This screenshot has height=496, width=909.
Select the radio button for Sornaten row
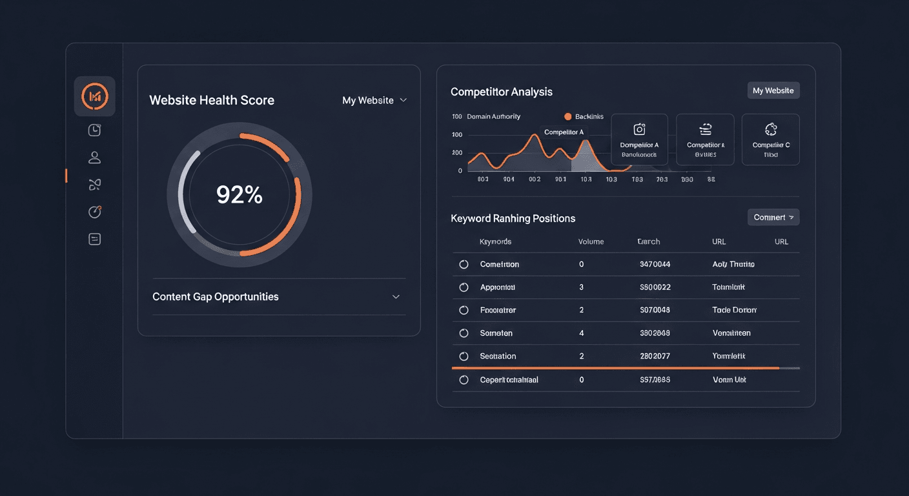pyautogui.click(x=464, y=333)
